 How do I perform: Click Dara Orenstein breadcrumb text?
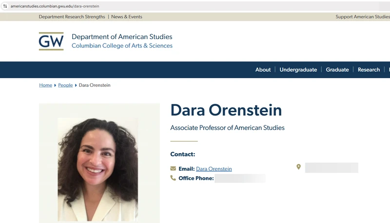pyautogui.click(x=95, y=85)
